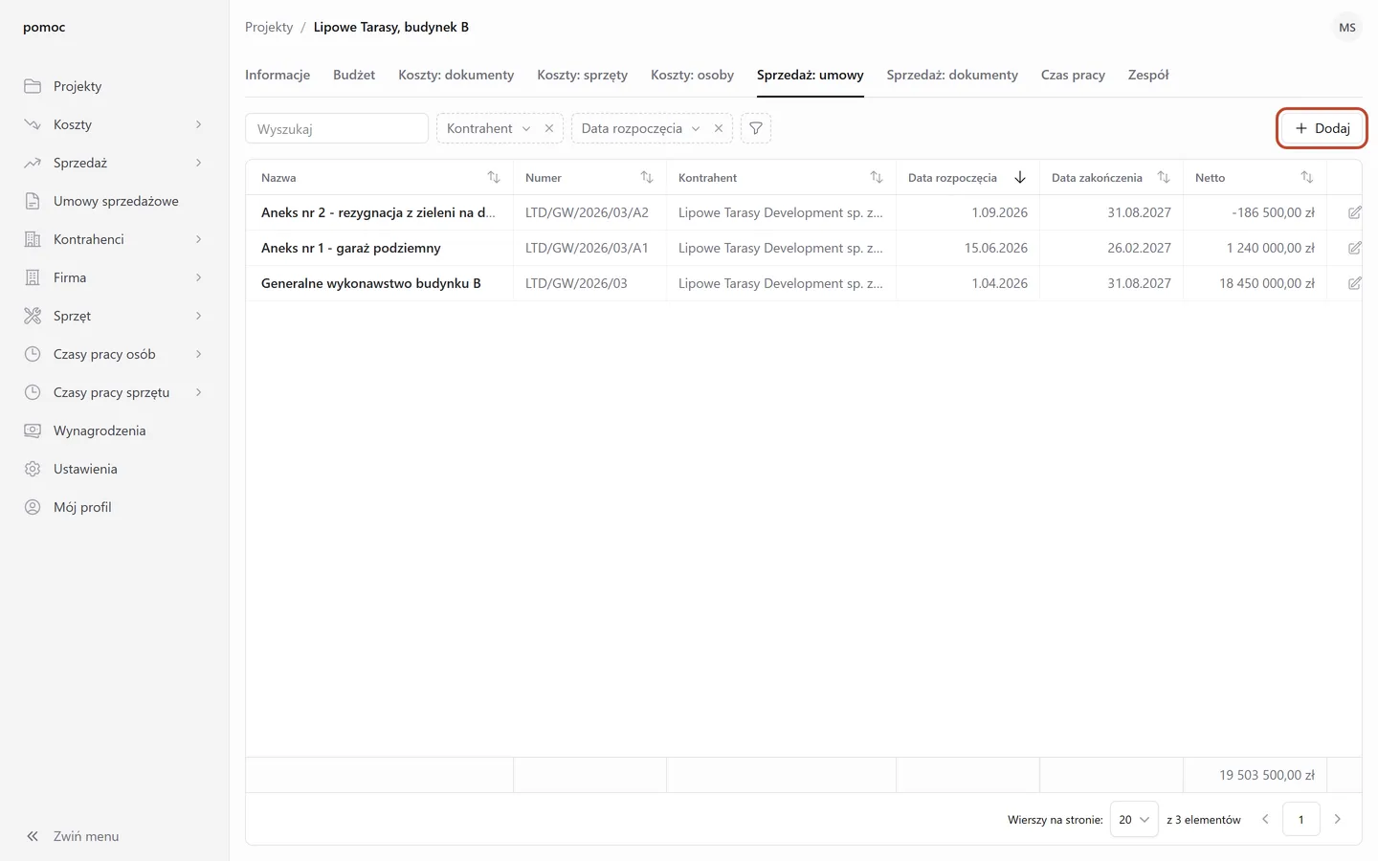The image size is (1378, 861).
Task: Click the Firma building icon
Action: (x=33, y=277)
